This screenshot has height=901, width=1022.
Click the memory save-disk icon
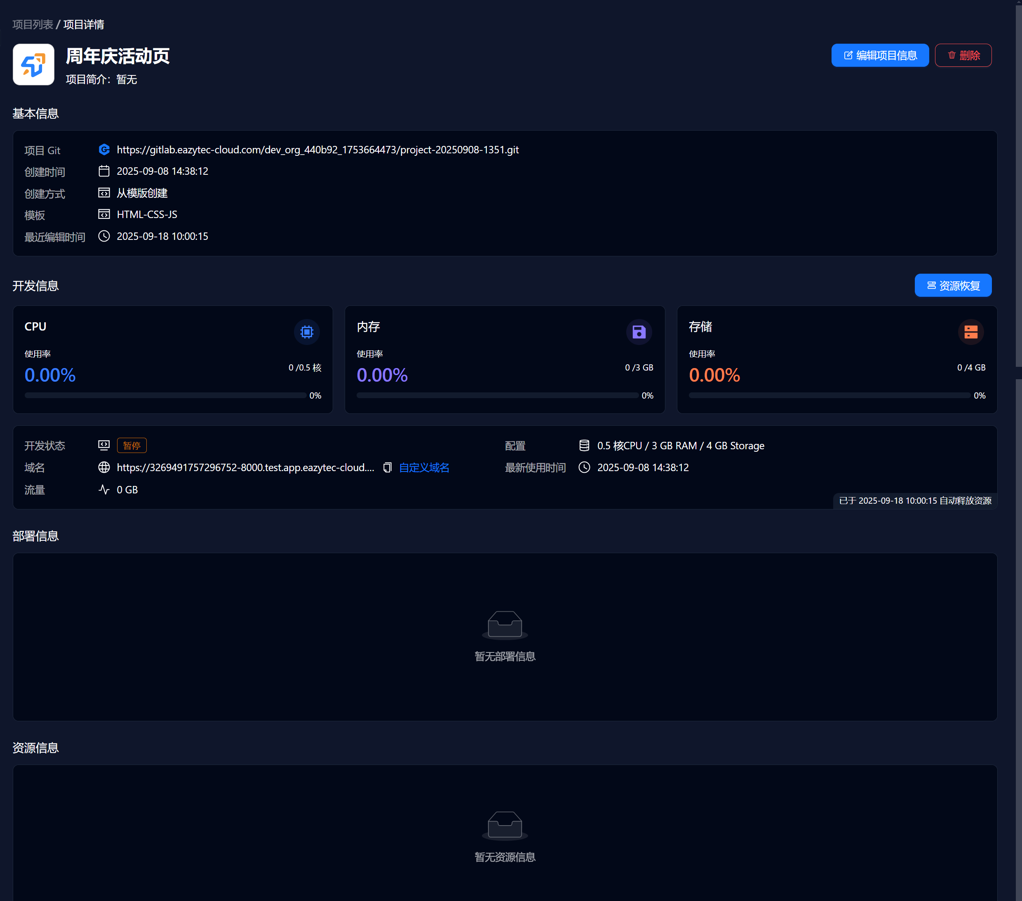[639, 332]
